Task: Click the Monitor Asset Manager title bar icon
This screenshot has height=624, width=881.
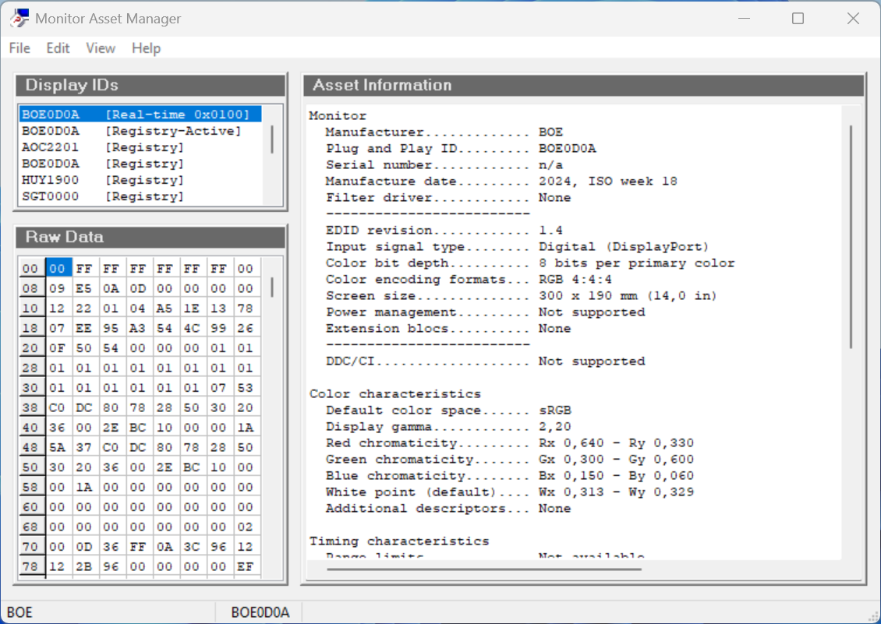Action: [19, 19]
